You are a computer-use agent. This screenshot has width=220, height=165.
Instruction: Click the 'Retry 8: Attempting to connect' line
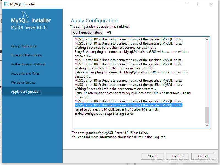point(132,54)
